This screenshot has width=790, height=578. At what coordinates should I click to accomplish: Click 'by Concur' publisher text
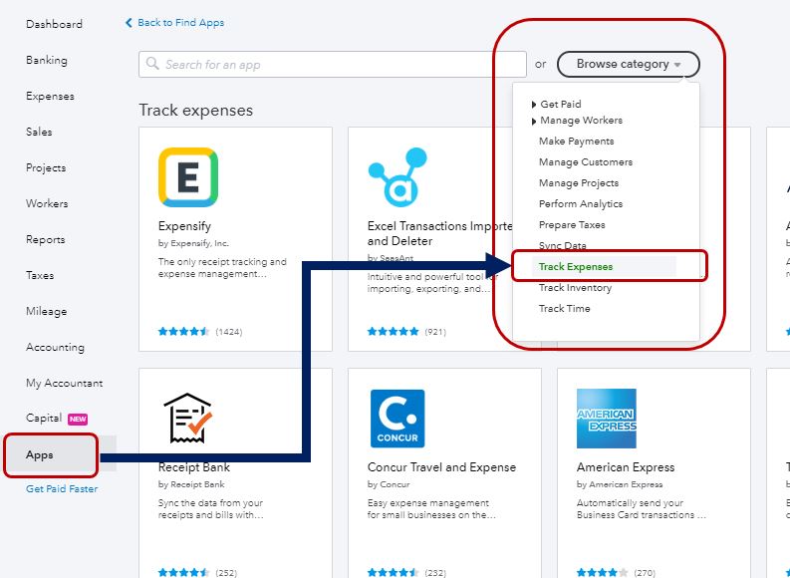point(389,484)
